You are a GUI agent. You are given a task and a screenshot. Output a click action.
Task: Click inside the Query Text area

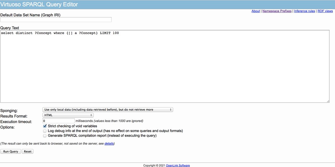(165, 66)
